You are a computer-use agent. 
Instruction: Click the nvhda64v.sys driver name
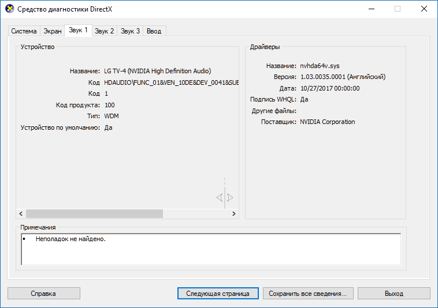tap(320, 66)
